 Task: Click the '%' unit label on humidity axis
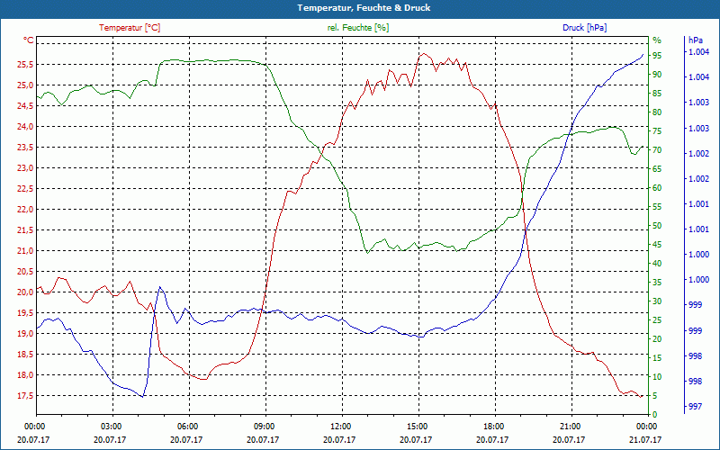657,40
